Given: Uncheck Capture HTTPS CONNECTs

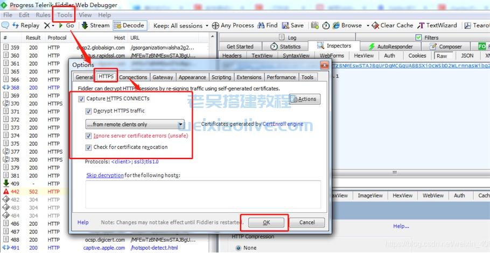Looking at the screenshot, I should click(x=82, y=99).
